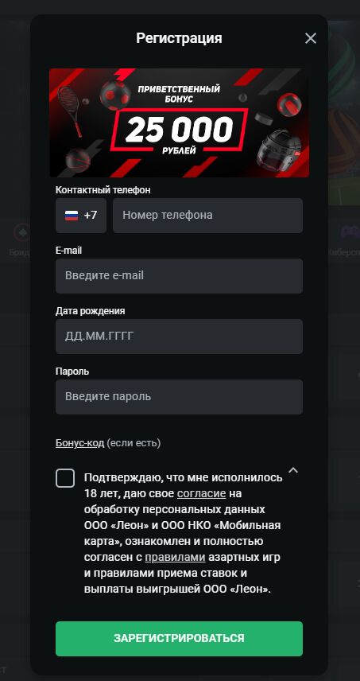Click the Введите пароль password field
The image size is (360, 681).
pyautogui.click(x=179, y=397)
